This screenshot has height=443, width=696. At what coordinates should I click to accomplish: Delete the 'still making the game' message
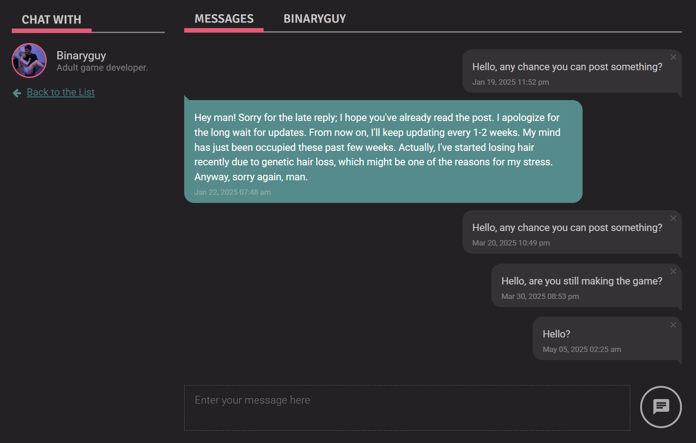click(673, 271)
